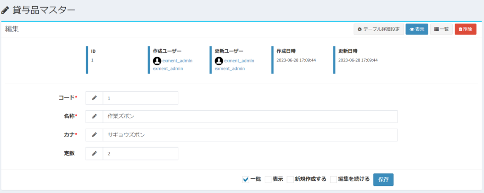Click the 作成日時 value 2023-06-28 17:09:44
Image resolution: width=484 pixels, height=193 pixels.
(296, 60)
